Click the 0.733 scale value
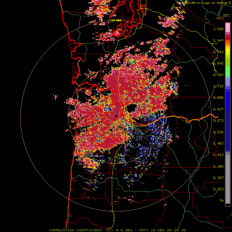The height and width of the screenshot is (232, 232). pyautogui.click(x=218, y=86)
